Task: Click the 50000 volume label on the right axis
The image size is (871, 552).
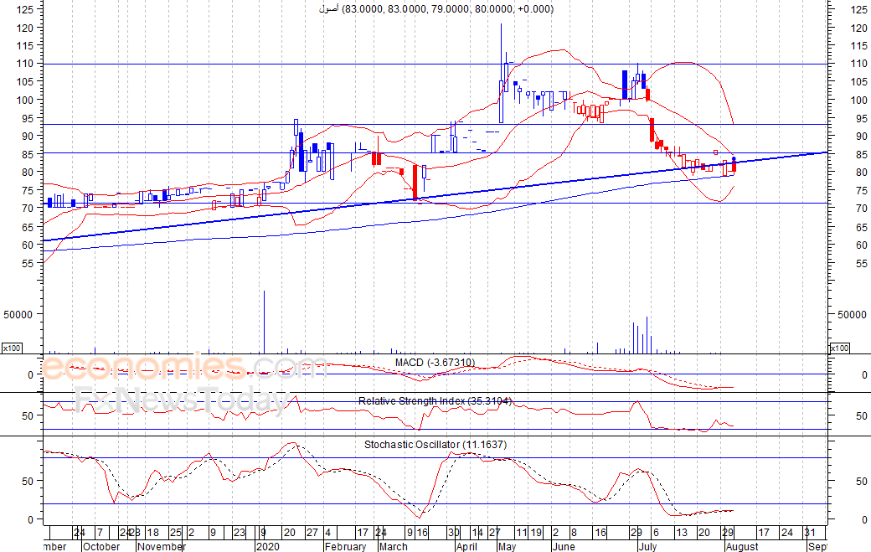Action: click(x=852, y=315)
